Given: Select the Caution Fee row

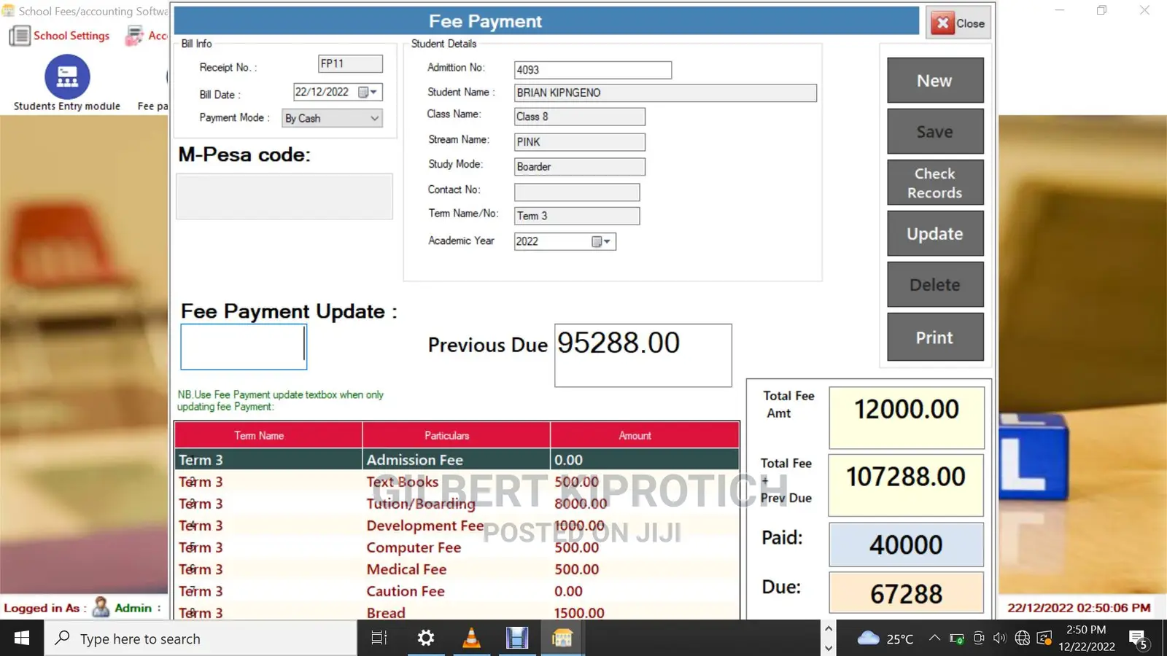Looking at the screenshot, I should 457,591.
